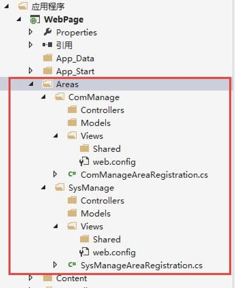The width and height of the screenshot is (235, 288).
Task: Select the Shared folder under ComManage Views
Action: click(107, 149)
